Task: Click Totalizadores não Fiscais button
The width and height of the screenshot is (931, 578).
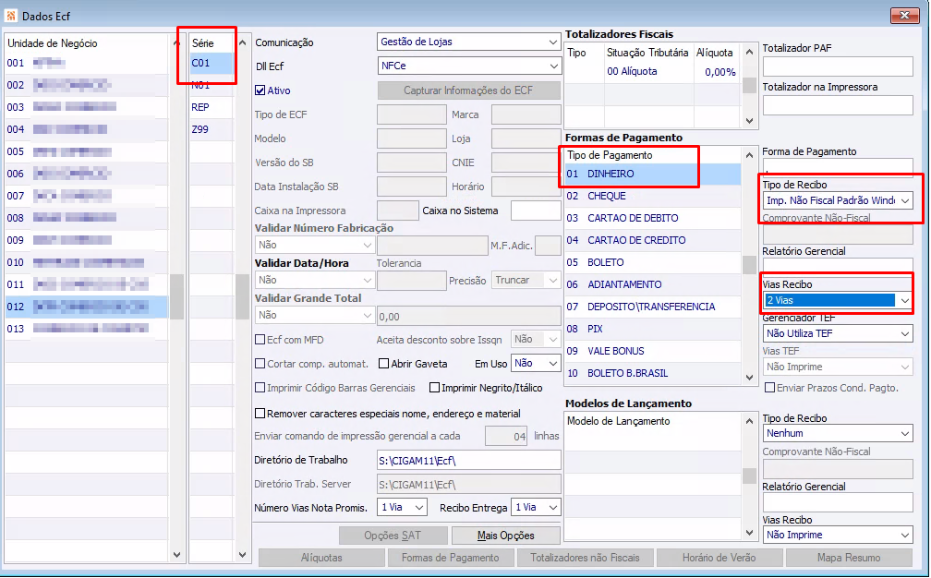Action: [x=585, y=558]
